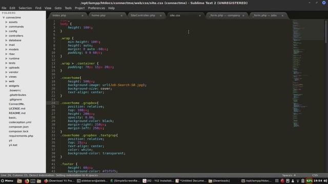The image size is (328, 184).
Task: Expand the database folder
Action: pos(7,40)
